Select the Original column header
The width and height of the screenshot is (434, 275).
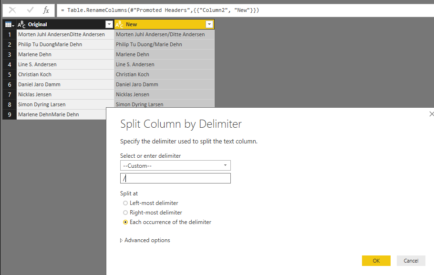pyautogui.click(x=65, y=24)
